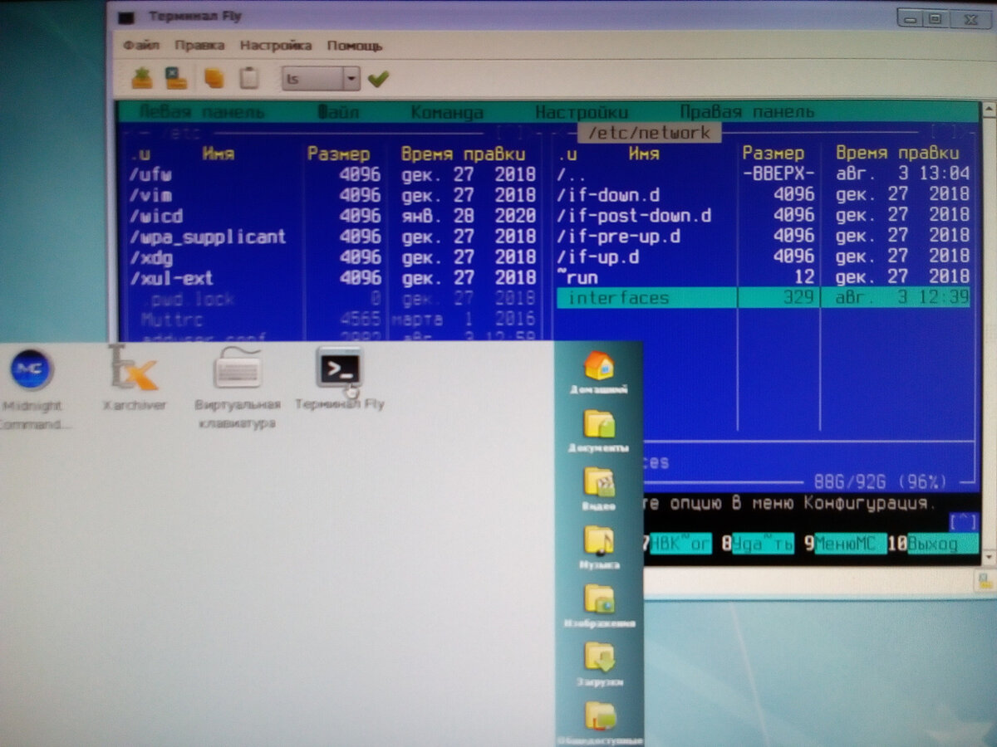Open the Команда menu in Midnight Commander
This screenshot has width=997, height=747.
pyautogui.click(x=447, y=112)
